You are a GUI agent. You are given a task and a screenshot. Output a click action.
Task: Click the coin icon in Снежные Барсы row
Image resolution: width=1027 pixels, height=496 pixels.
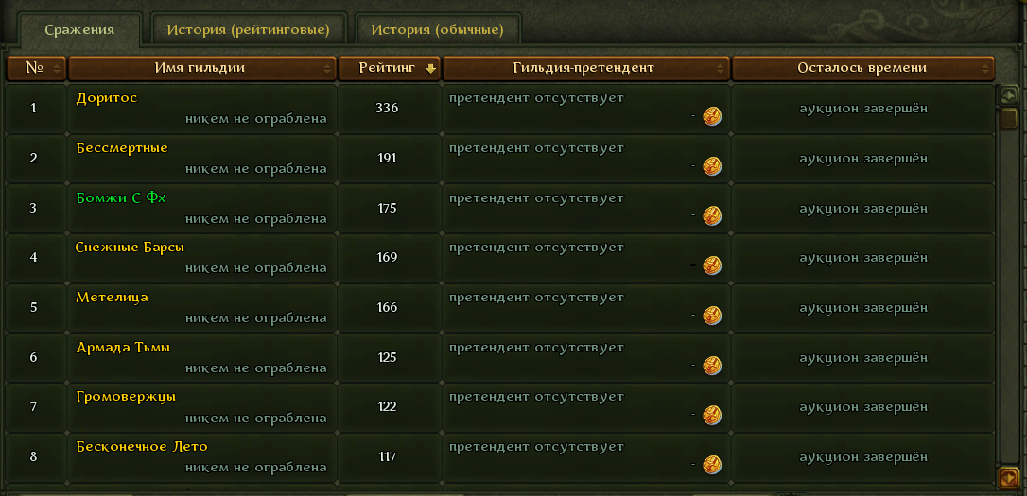712,265
